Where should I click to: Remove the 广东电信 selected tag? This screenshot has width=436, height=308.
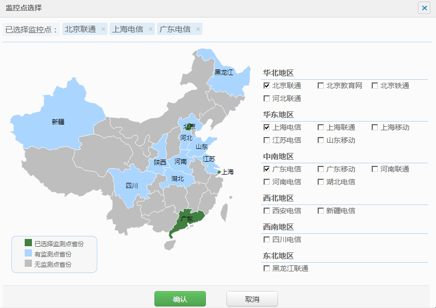[x=198, y=29]
